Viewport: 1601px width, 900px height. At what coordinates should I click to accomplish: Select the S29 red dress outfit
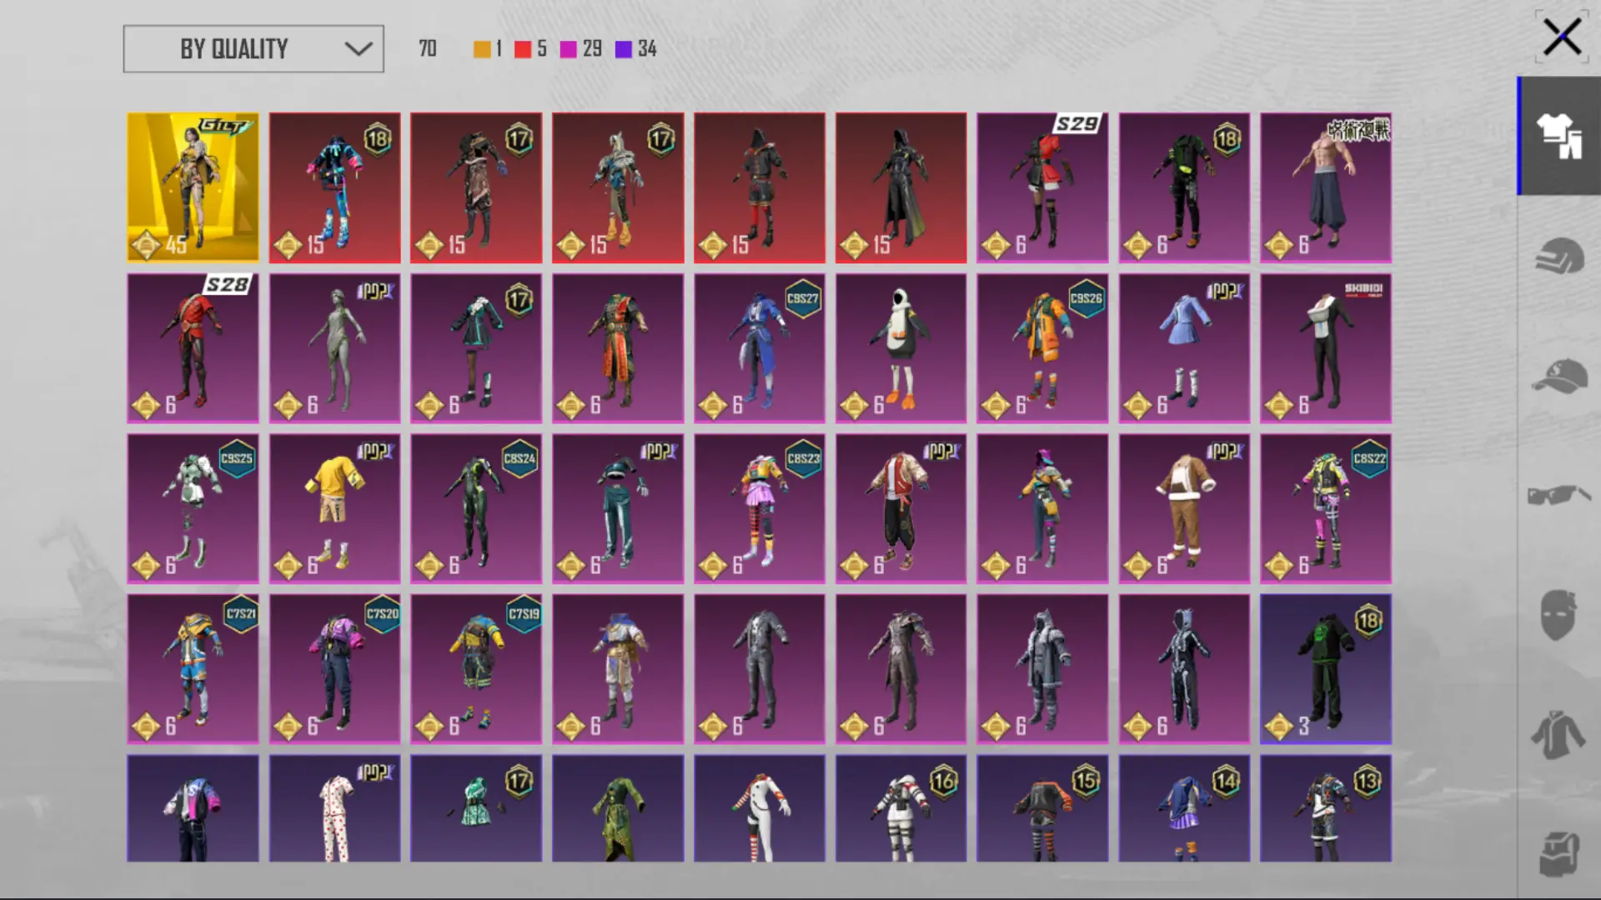point(1042,187)
